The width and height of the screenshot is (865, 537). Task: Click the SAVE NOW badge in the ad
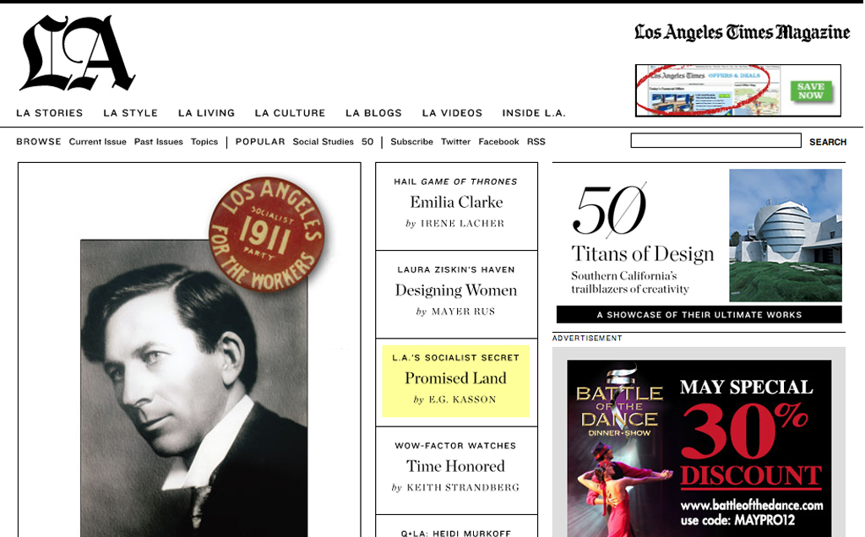(811, 92)
